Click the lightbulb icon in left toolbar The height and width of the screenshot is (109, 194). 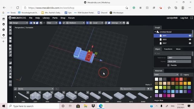(x=10, y=68)
